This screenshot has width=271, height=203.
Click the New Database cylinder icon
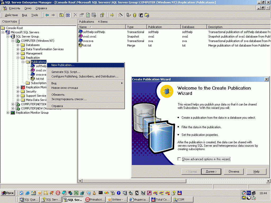[135, 15]
